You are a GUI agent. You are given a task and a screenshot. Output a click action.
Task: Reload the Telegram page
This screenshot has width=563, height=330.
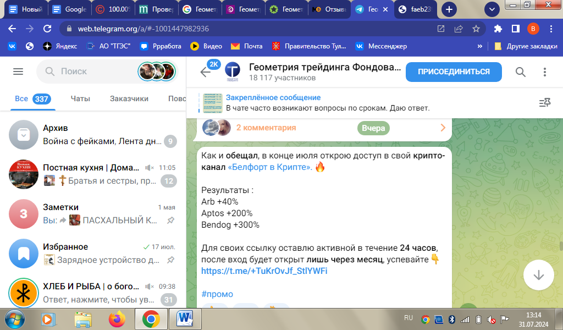point(47,29)
